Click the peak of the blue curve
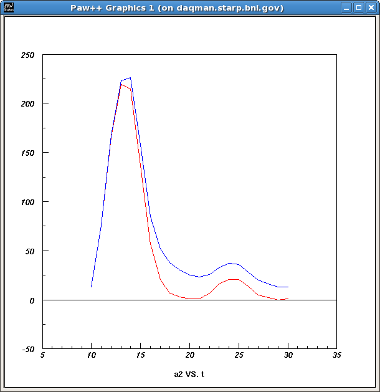The width and height of the screenshot is (380, 392). click(130, 78)
